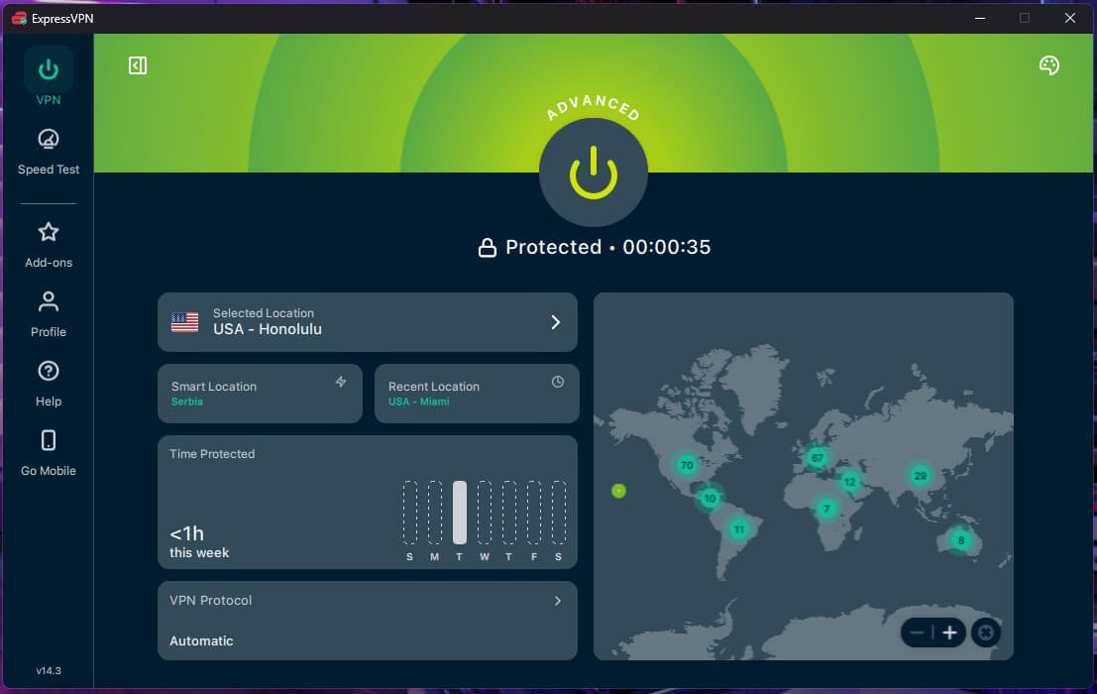1097x694 pixels.
Task: Collapse the sidebar with panel icon
Action: click(138, 65)
